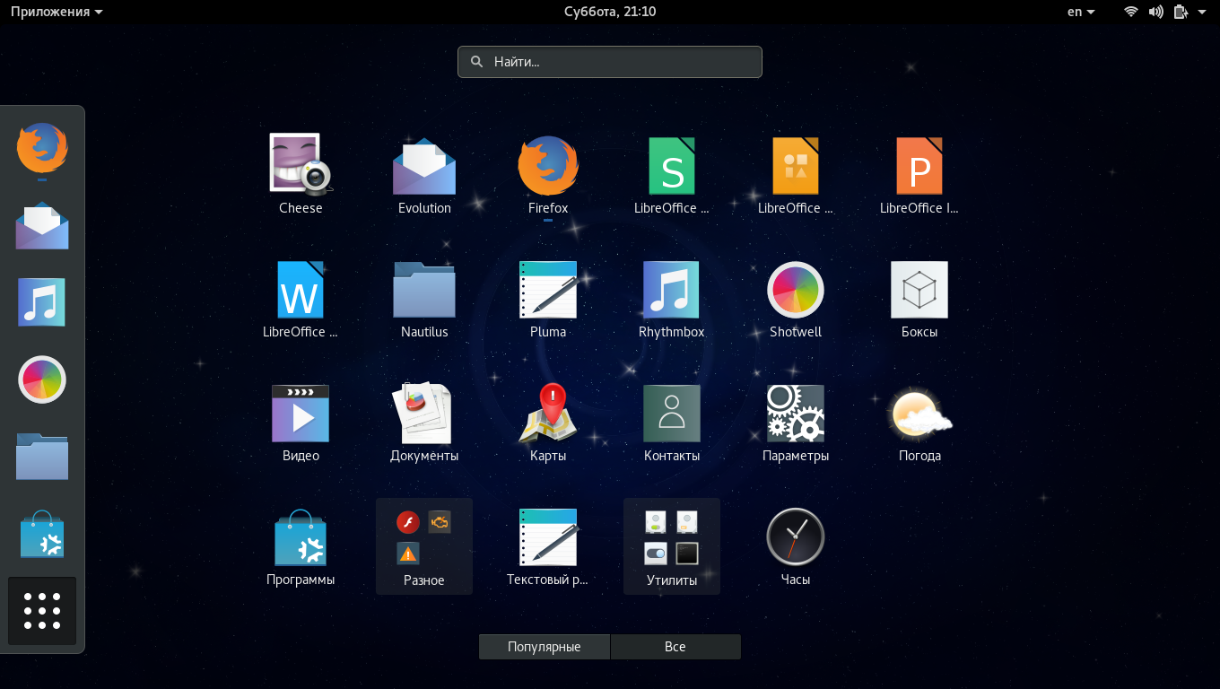Image resolution: width=1220 pixels, height=689 pixels.
Task: Launch LibreOffice Calc with green S icon
Action: pos(672,174)
